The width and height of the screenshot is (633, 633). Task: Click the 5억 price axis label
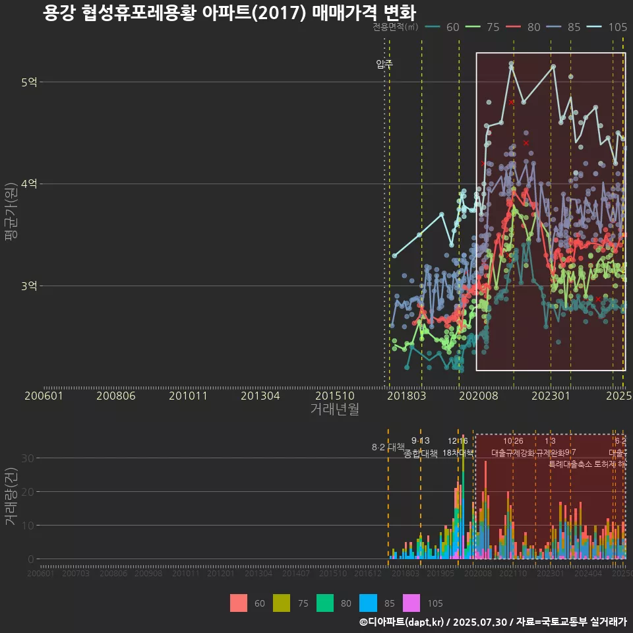point(29,82)
